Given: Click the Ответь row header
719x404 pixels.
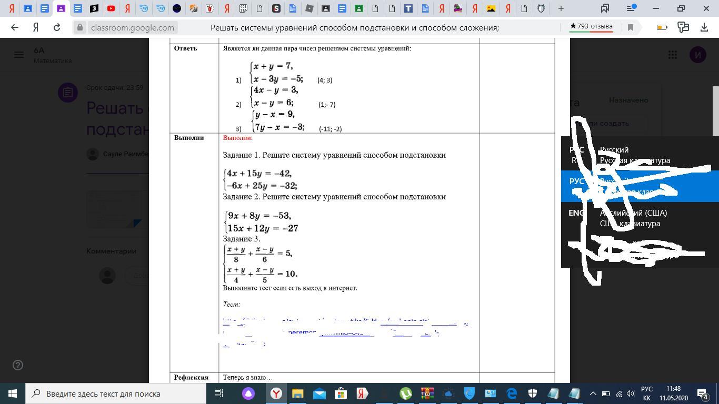Looking at the screenshot, I should [x=185, y=48].
